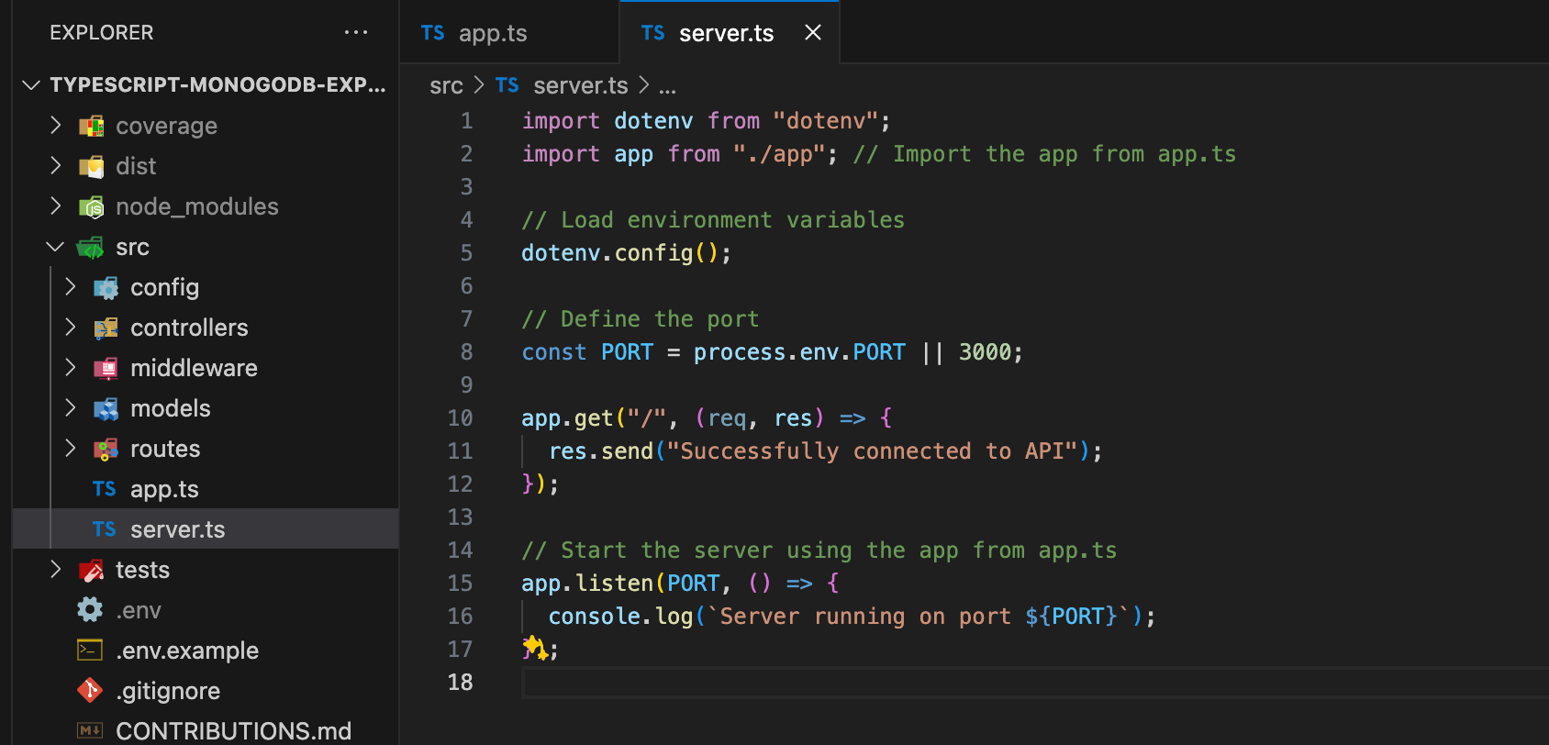Click the TS icon in the breadcrumb
The image size is (1549, 745).
point(507,85)
